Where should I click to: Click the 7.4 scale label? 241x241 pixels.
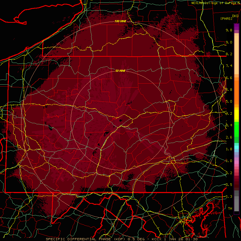coord(229,66)
